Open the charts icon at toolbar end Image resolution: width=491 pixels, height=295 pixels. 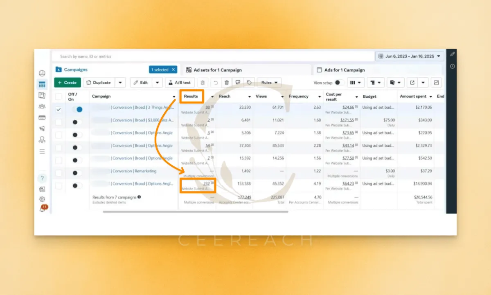point(436,83)
